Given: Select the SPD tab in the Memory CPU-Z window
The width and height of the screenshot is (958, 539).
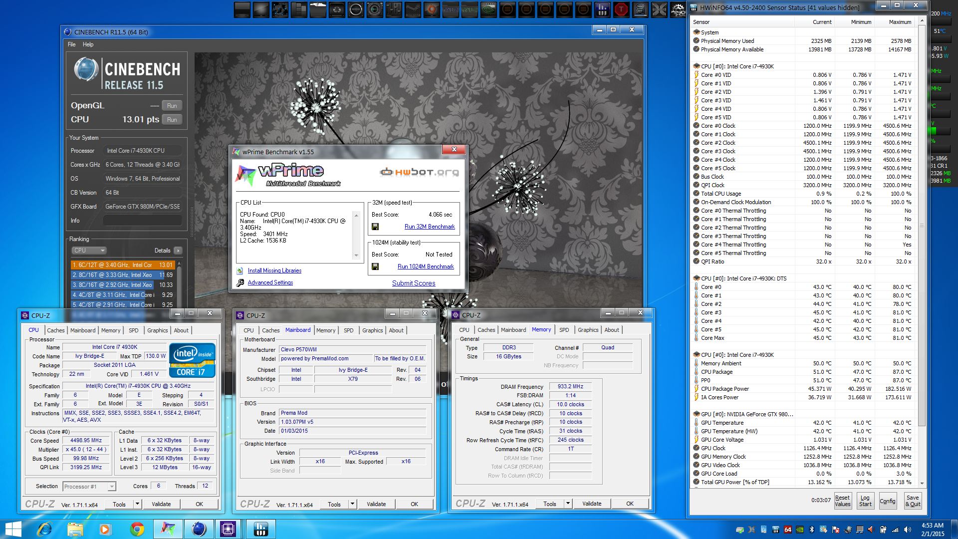Looking at the screenshot, I should (564, 330).
